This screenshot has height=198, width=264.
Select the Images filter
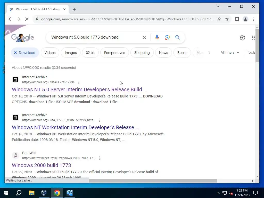(x=71, y=53)
